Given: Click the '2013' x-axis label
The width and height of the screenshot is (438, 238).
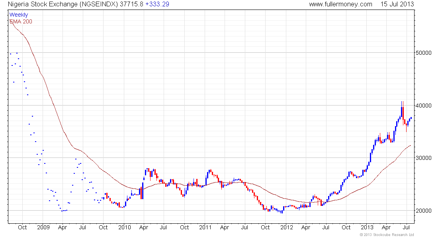Looking at the screenshot, I should tap(367, 227).
